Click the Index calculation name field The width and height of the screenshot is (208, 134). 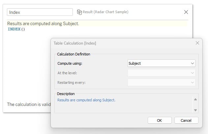pos(40,12)
